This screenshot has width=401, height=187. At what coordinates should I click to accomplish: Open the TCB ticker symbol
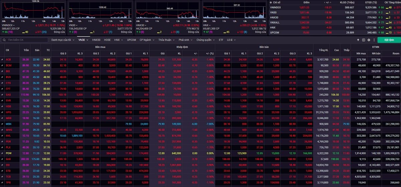click(x=8, y=177)
